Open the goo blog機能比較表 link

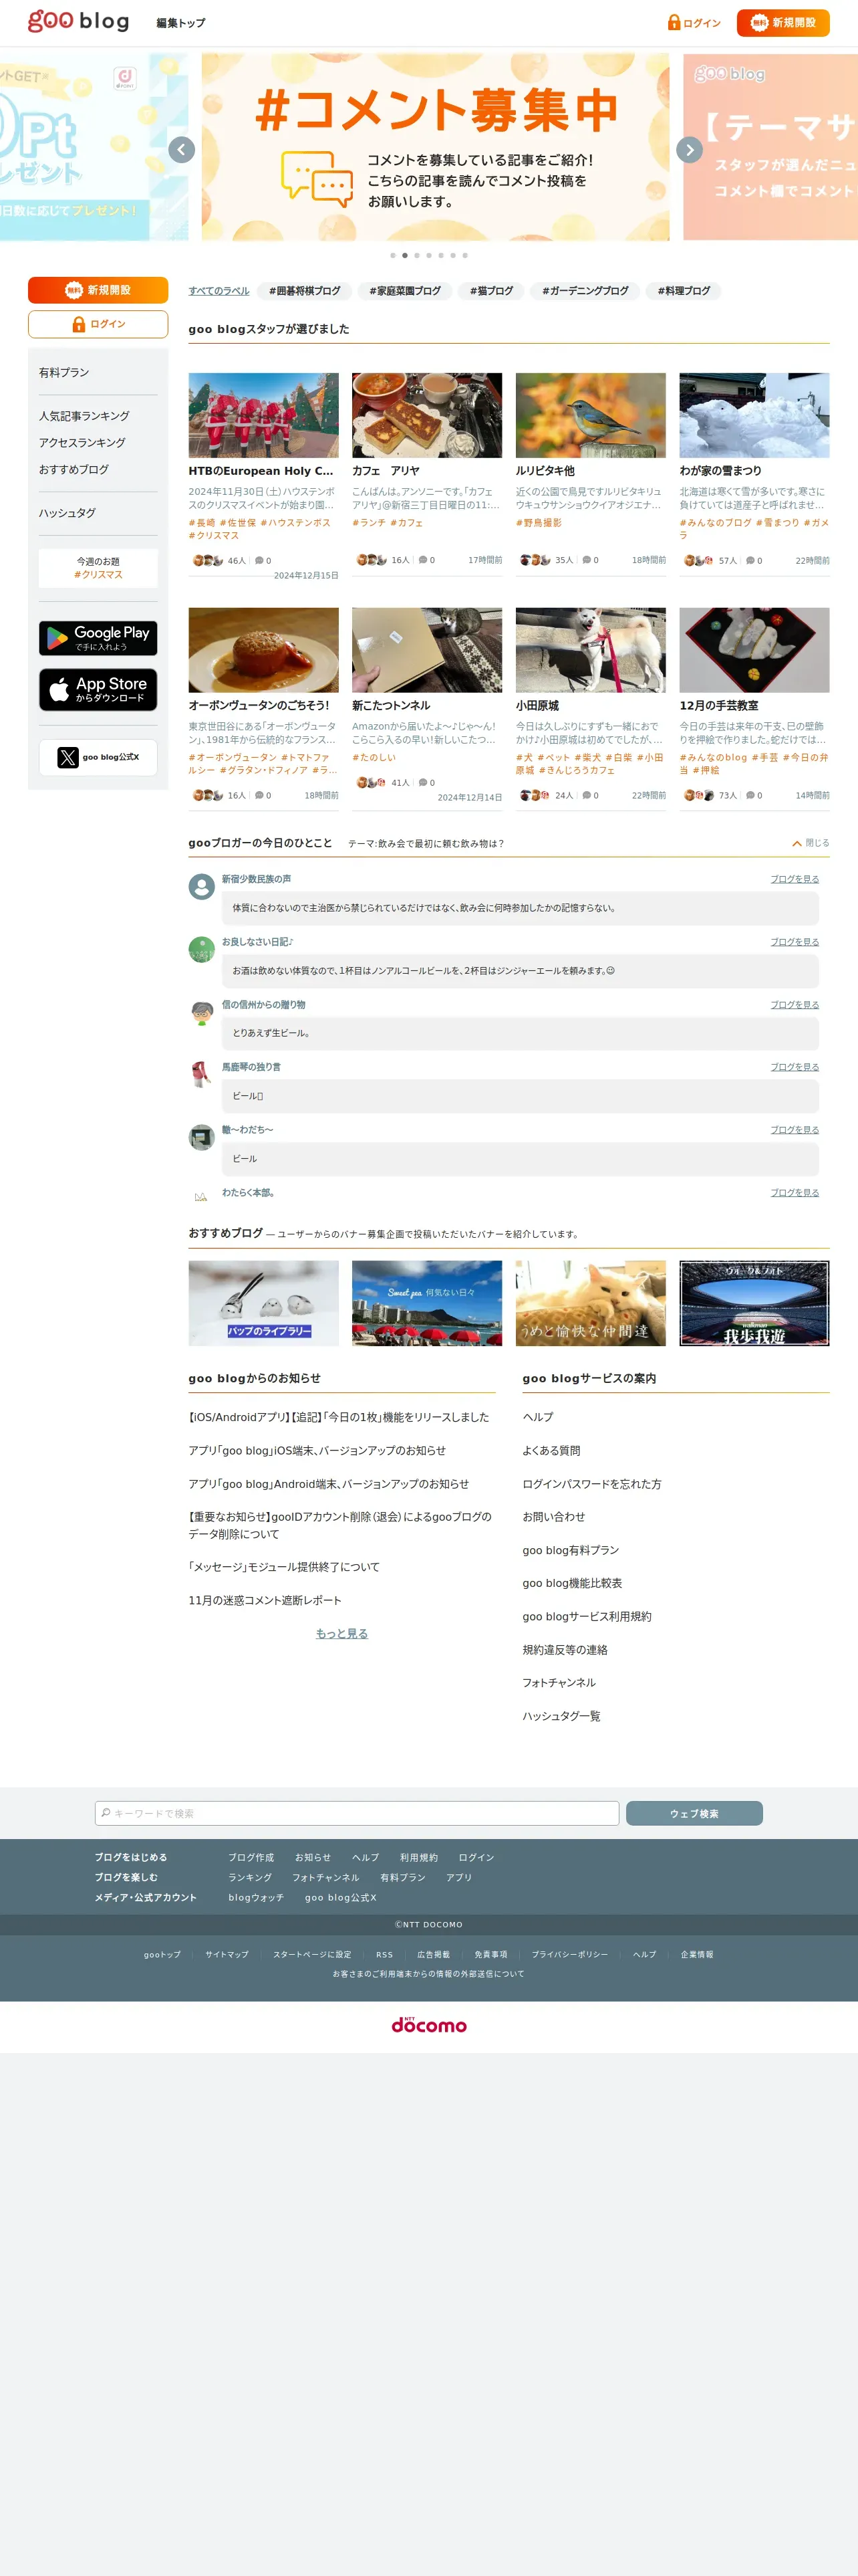point(572,1583)
